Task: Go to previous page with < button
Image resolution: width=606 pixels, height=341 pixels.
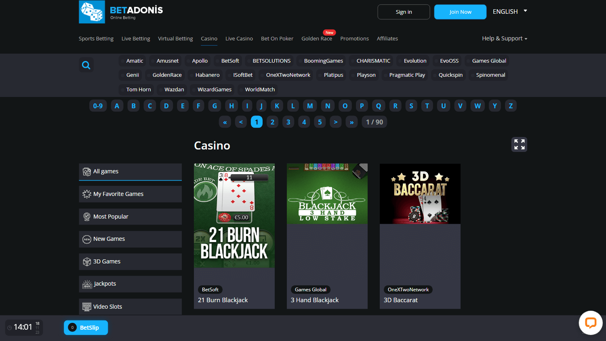Action: (x=241, y=122)
